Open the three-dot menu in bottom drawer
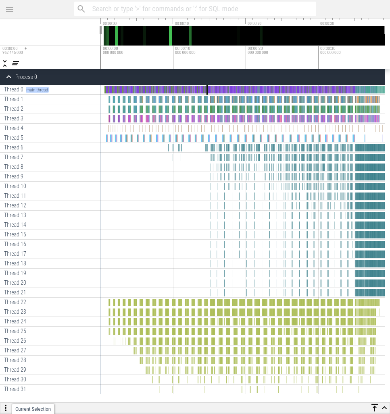390x414 pixels. [x=6, y=408]
